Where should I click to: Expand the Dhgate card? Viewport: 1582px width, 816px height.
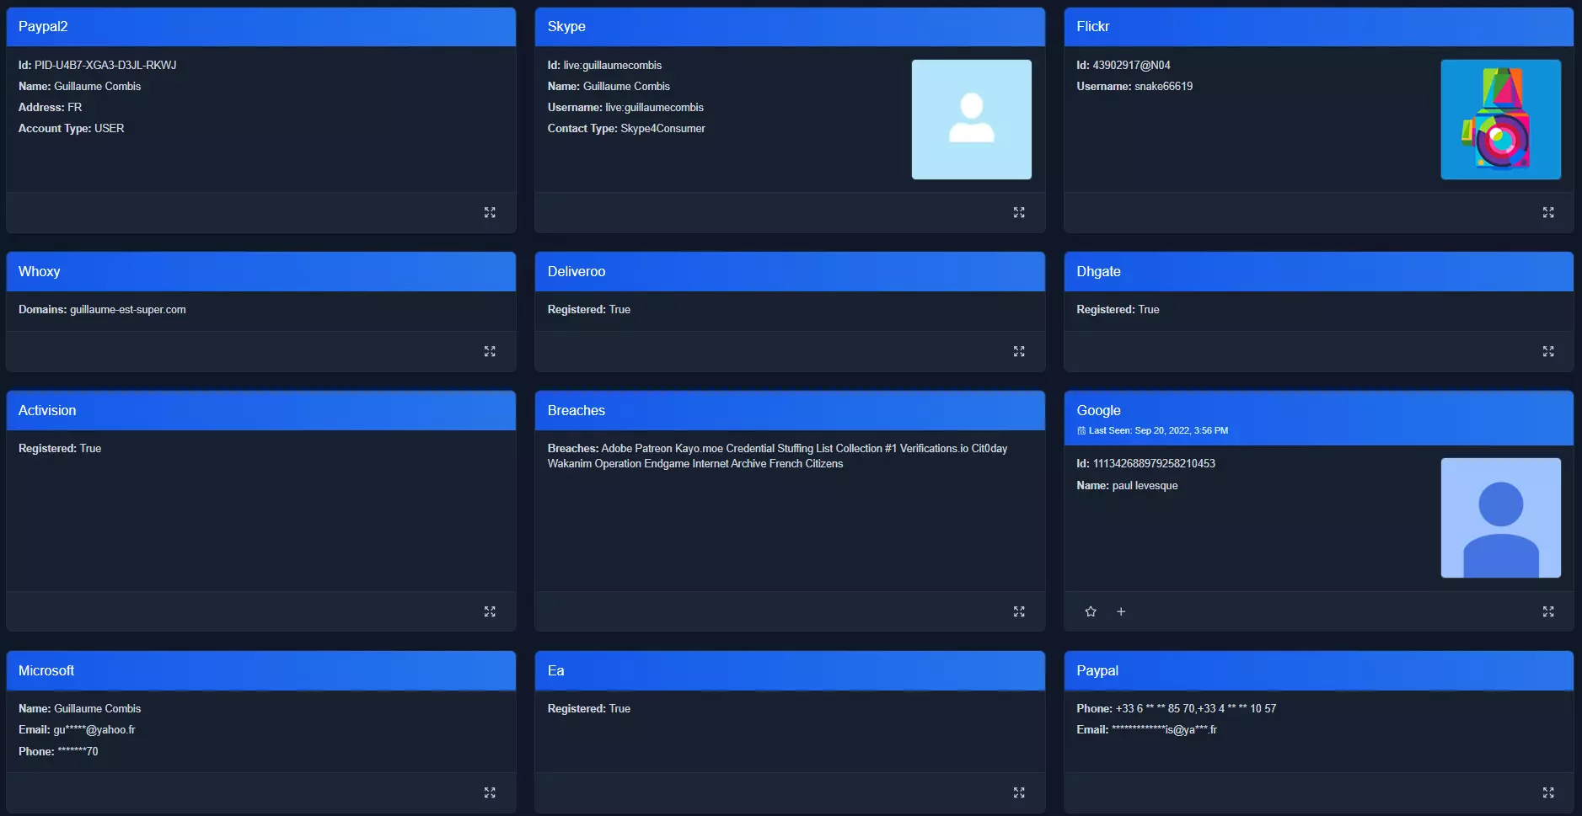pyautogui.click(x=1548, y=351)
